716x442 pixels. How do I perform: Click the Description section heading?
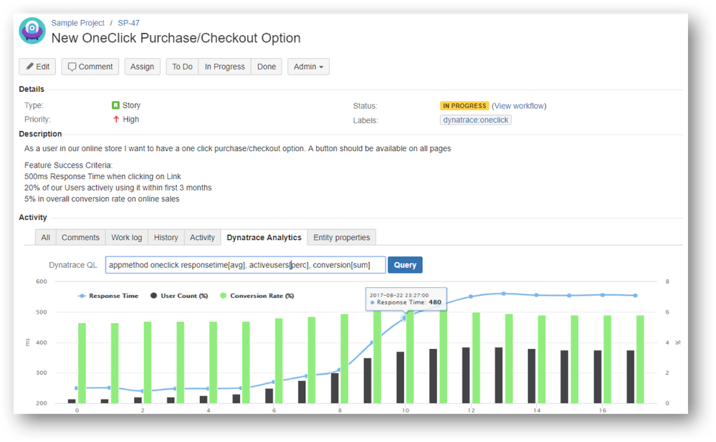coord(40,134)
